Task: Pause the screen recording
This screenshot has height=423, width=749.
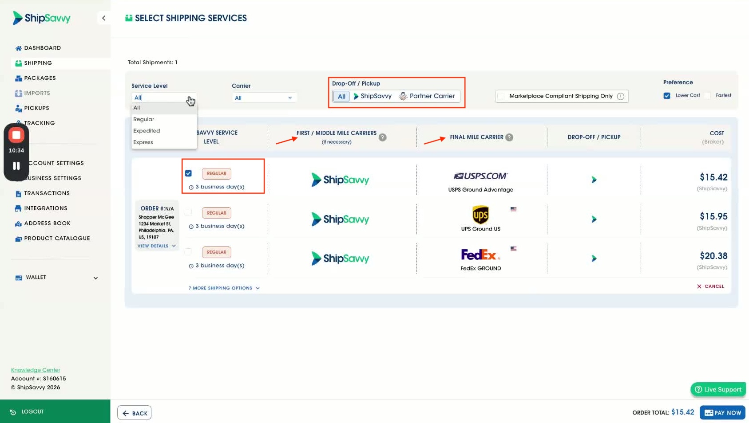Action: pyautogui.click(x=16, y=166)
